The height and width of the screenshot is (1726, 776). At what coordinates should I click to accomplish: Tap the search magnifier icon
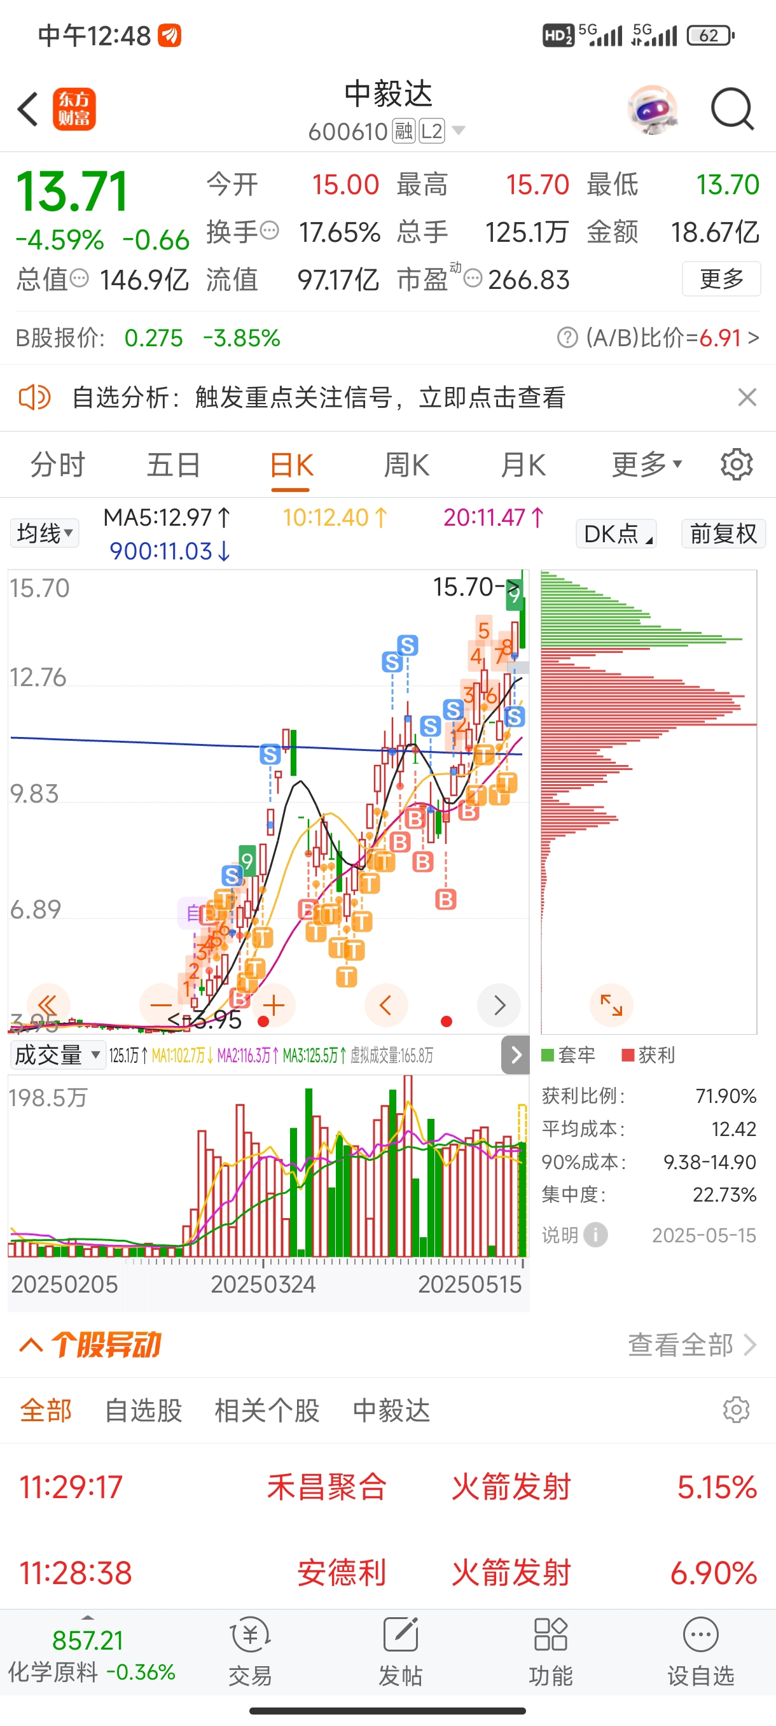pyautogui.click(x=733, y=109)
